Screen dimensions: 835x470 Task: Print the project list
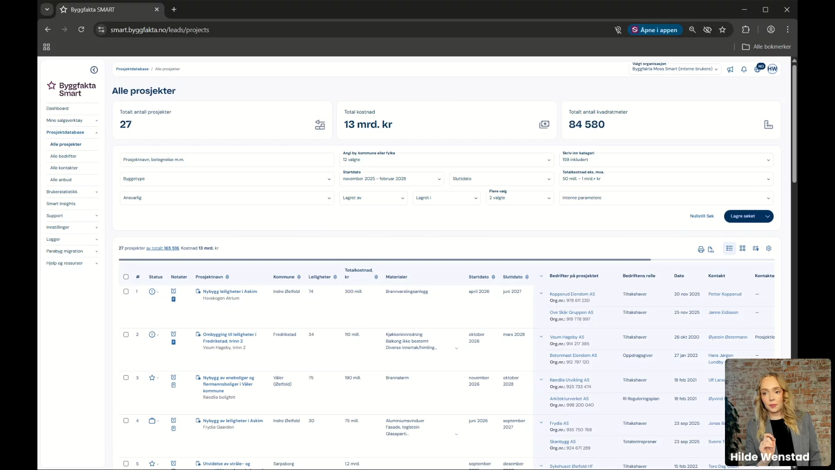click(x=701, y=249)
